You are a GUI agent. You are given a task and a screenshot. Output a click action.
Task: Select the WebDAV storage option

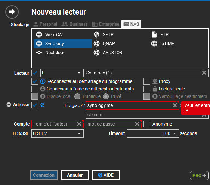[x=63, y=35]
